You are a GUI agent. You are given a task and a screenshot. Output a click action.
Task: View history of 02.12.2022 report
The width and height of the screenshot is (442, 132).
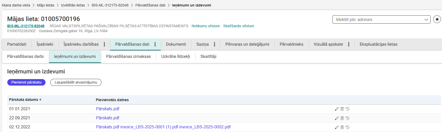pos(347,127)
